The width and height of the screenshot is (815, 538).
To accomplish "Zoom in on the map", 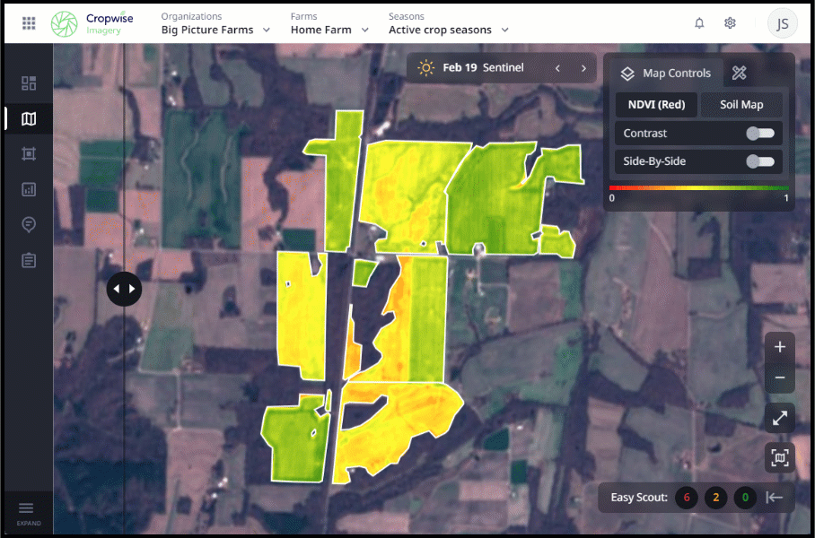I will click(x=779, y=347).
